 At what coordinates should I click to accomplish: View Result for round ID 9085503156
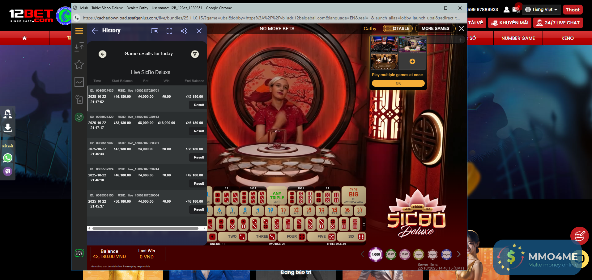click(199, 209)
